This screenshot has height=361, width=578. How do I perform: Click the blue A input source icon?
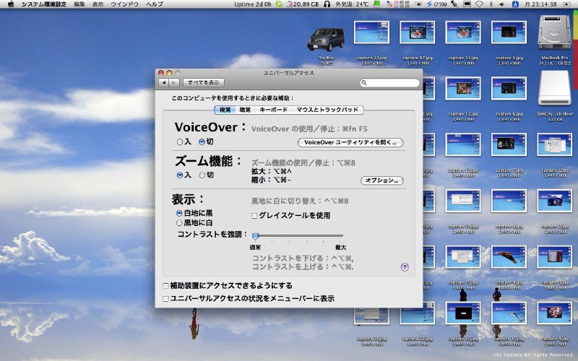pos(515,4)
